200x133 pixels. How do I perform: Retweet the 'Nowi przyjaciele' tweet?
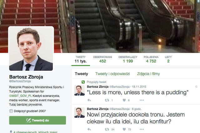point(107,130)
